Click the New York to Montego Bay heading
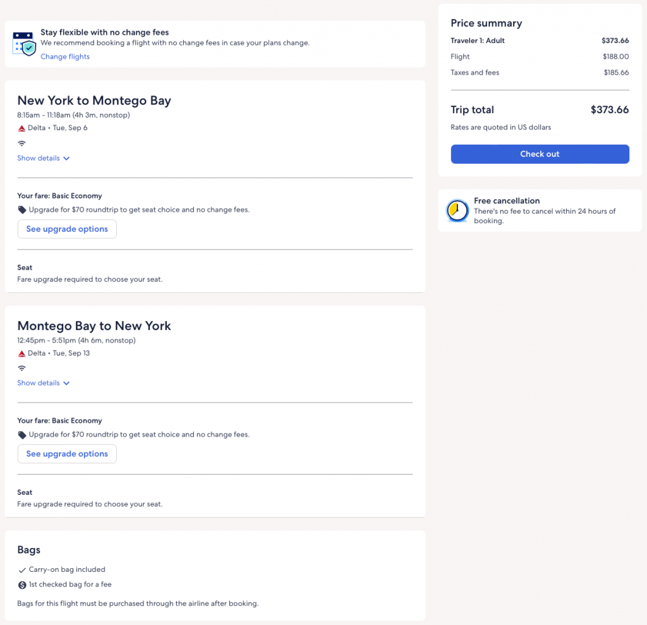Image resolution: width=647 pixels, height=625 pixels. (x=94, y=100)
